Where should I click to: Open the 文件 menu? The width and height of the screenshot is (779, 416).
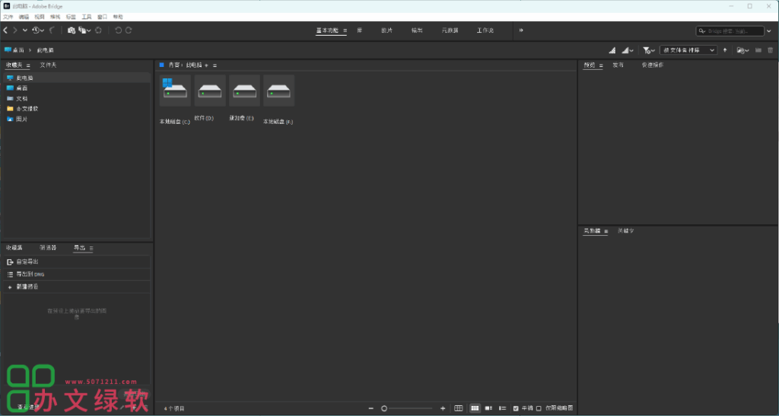(x=8, y=17)
